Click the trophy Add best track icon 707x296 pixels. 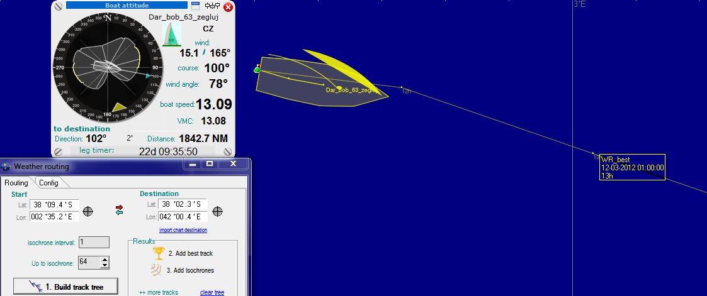(159, 253)
